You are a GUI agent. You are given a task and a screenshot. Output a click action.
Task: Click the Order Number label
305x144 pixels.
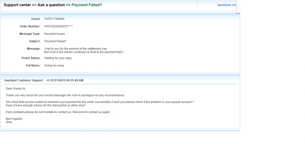click(30, 26)
